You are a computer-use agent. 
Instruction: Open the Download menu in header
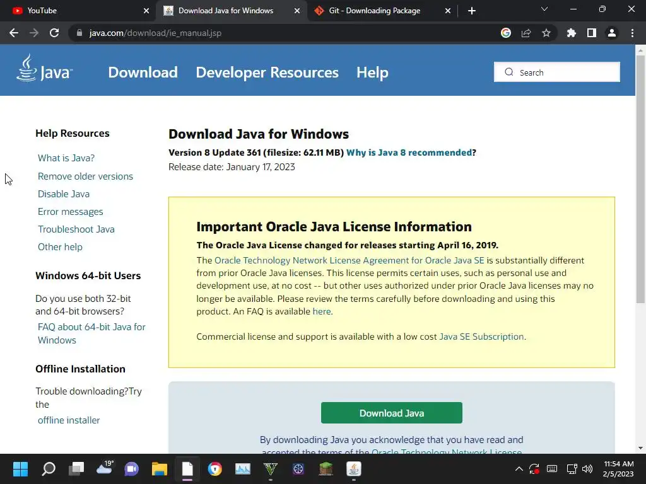tap(143, 72)
